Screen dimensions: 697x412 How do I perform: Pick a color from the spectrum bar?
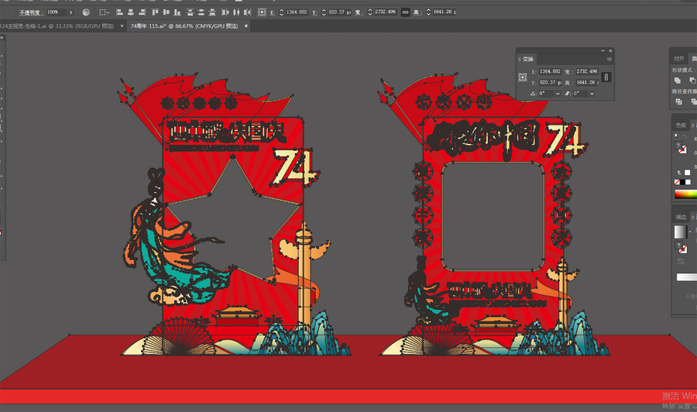[x=685, y=194]
